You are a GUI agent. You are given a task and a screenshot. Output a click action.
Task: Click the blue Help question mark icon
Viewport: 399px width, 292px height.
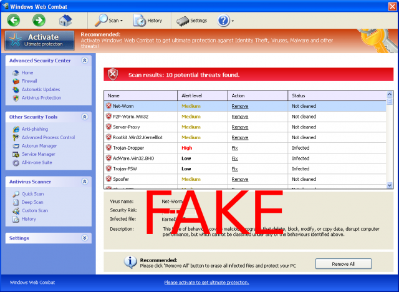(223, 21)
